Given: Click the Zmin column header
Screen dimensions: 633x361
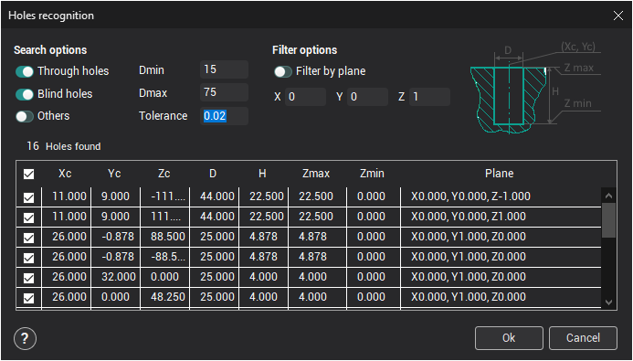Looking at the screenshot, I should click(x=372, y=174).
